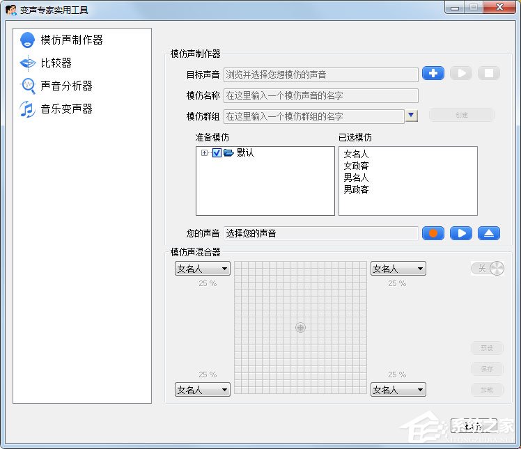This screenshot has width=521, height=449.
Task: Click the music note icon for 音乐变声器
Action: (27, 109)
